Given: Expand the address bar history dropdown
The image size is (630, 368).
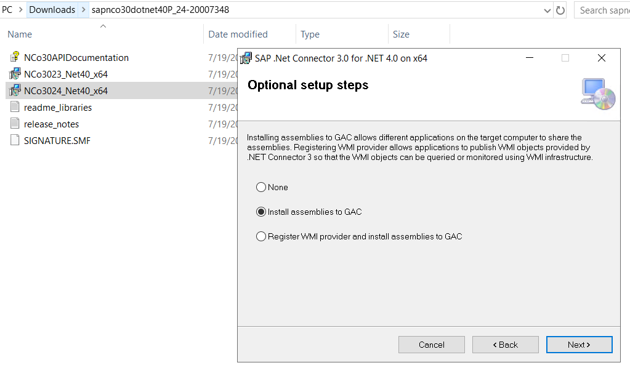Looking at the screenshot, I should [x=547, y=10].
